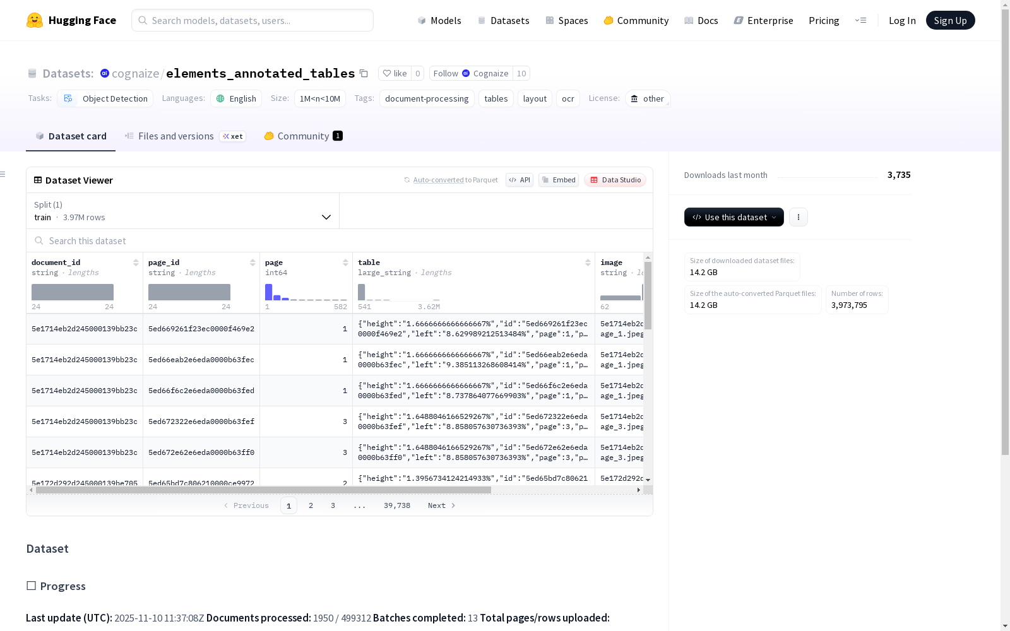Like the dataset with heart button

click(x=395, y=73)
